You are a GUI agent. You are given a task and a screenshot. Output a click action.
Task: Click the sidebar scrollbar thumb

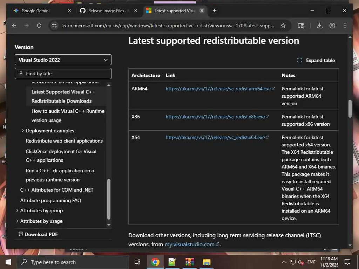pos(109,199)
